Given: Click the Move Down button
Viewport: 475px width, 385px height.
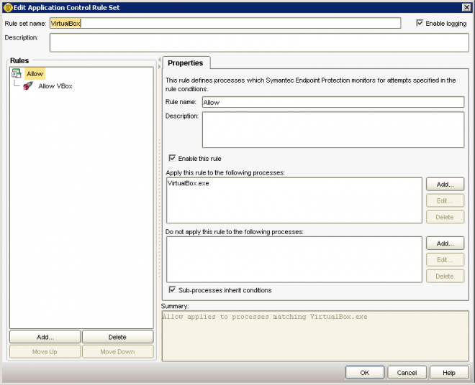Looking at the screenshot, I should [117, 352].
